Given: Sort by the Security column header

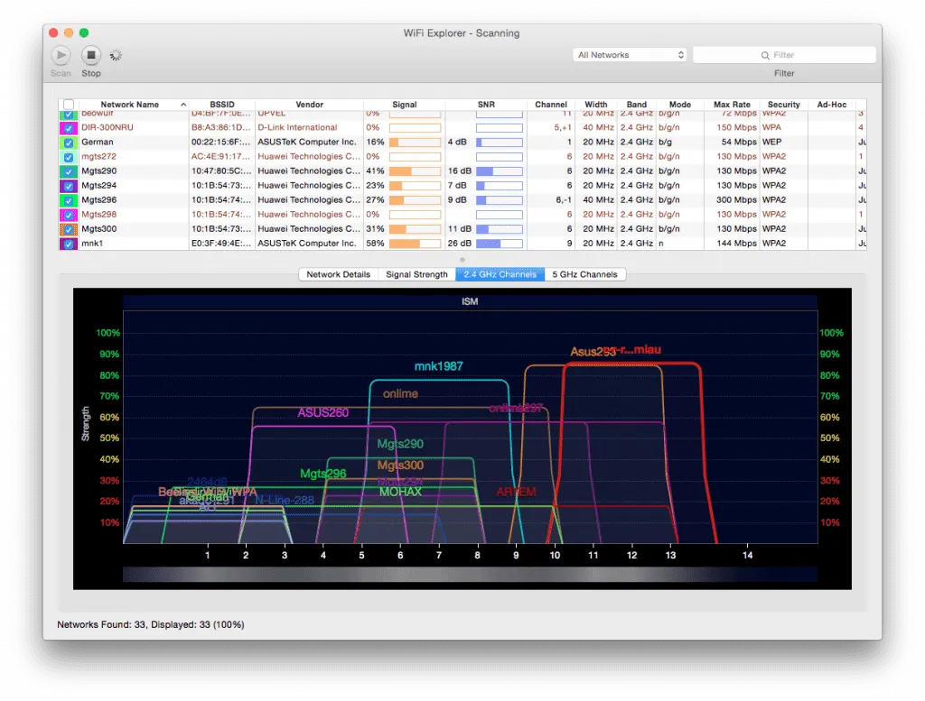Looking at the screenshot, I should [783, 105].
